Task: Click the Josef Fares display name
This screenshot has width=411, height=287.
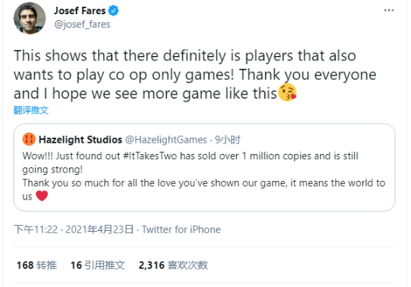Action: coord(80,10)
